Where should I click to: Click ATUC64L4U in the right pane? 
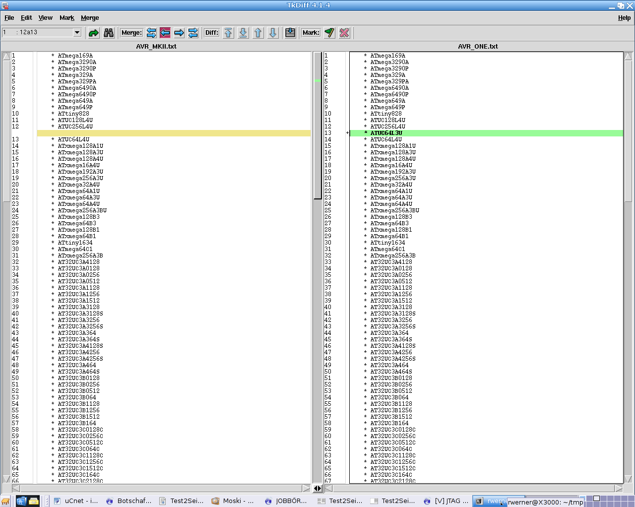(x=386, y=139)
